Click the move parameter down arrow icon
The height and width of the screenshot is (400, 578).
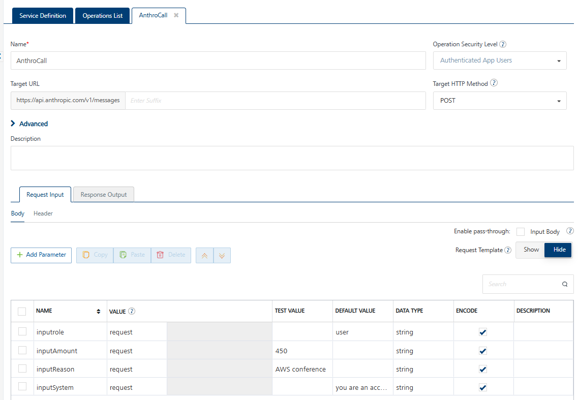[x=222, y=255]
